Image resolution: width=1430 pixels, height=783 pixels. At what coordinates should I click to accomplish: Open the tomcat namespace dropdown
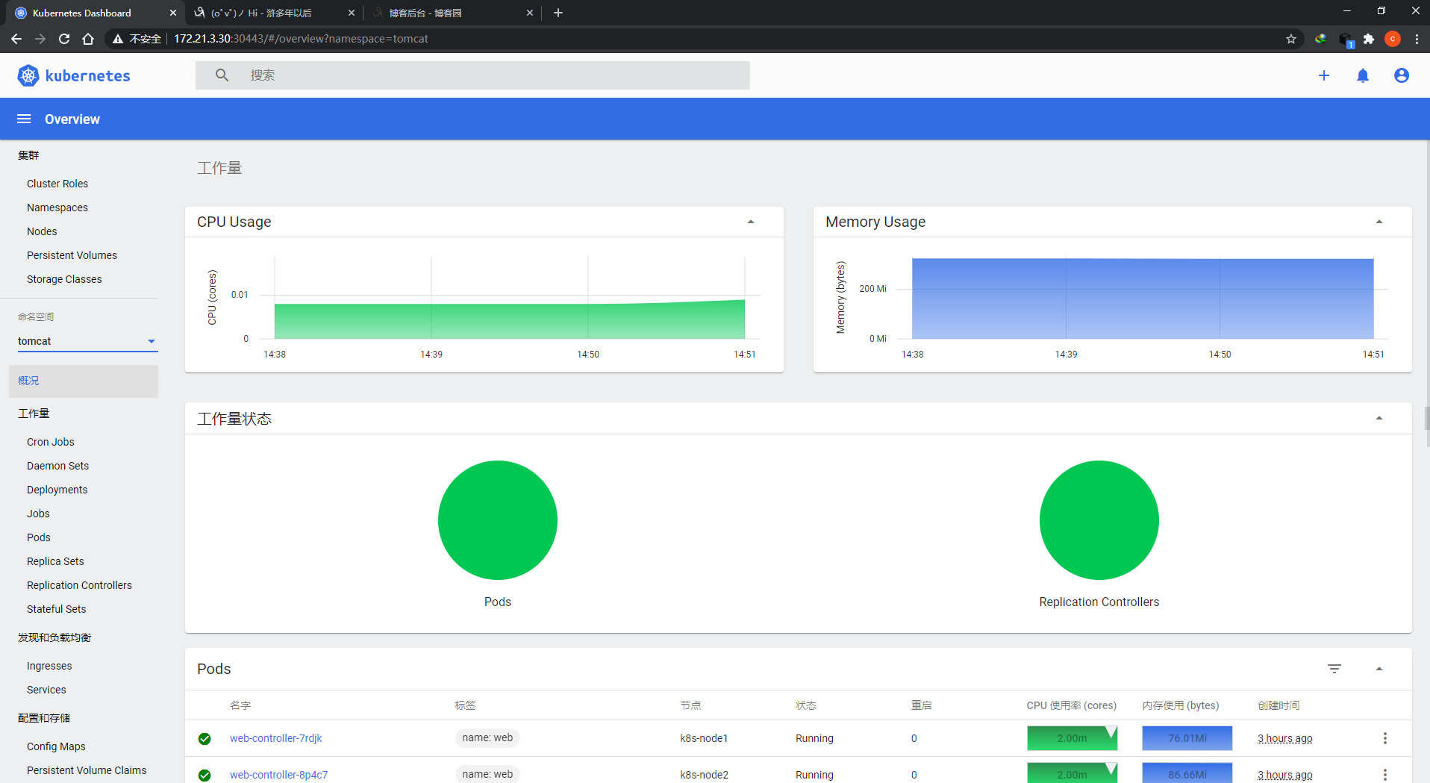[x=87, y=341]
